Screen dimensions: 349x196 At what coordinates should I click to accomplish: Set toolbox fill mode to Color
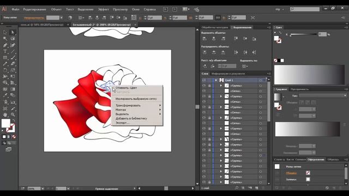(x=4, y=137)
